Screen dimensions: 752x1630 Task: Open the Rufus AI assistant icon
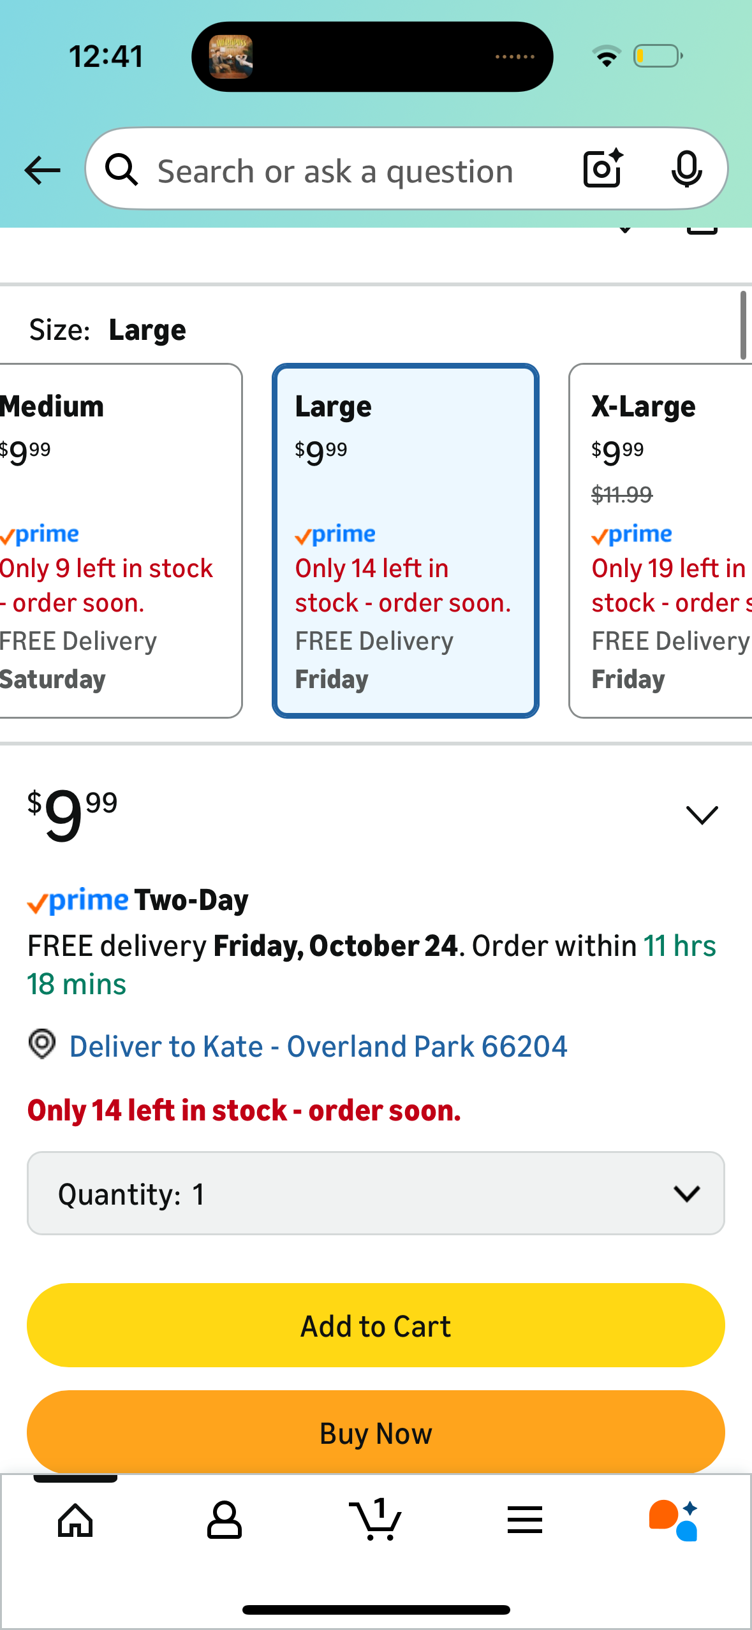674,1520
